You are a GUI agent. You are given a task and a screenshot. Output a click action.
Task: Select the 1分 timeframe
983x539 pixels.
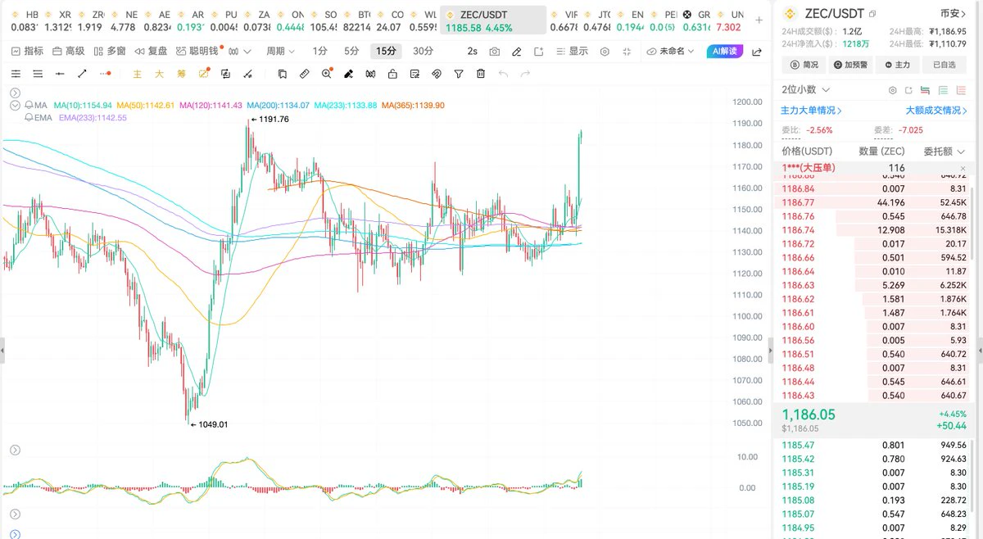click(x=320, y=51)
